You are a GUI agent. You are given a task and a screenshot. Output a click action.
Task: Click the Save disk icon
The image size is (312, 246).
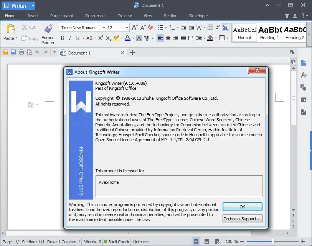(x=13, y=52)
